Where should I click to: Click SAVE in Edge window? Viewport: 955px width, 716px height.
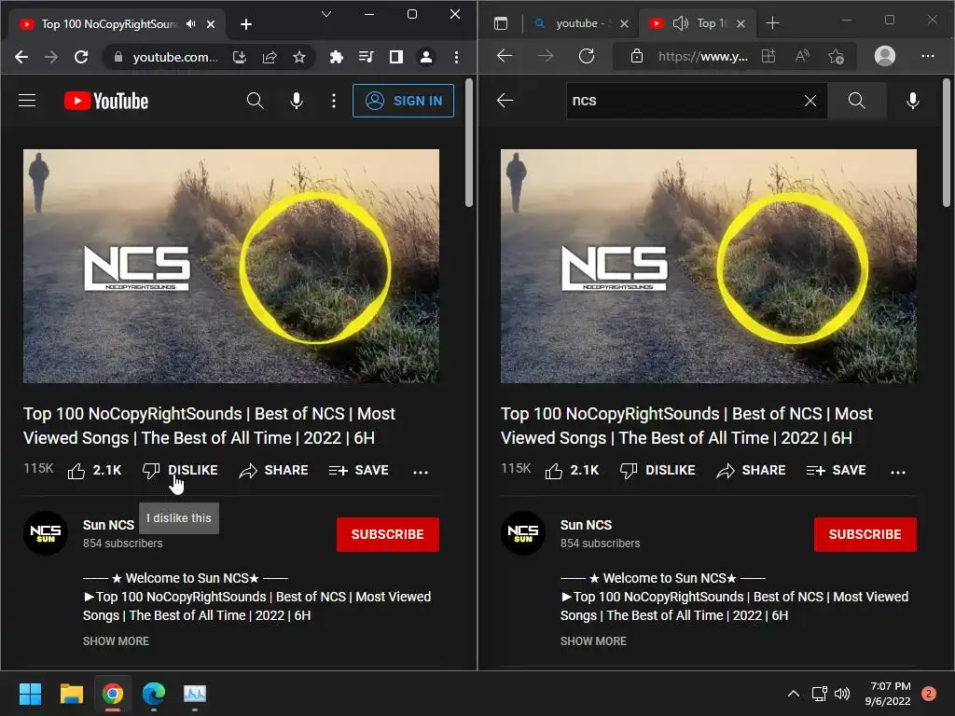tap(837, 471)
